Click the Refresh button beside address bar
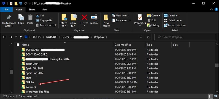Viewport: 219px width, 99px height. tap(148, 37)
